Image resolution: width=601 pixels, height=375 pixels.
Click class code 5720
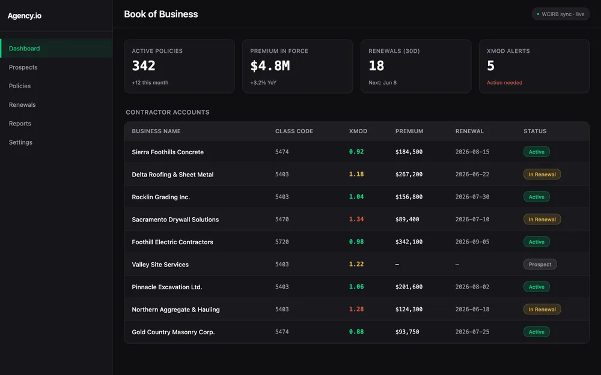point(282,242)
